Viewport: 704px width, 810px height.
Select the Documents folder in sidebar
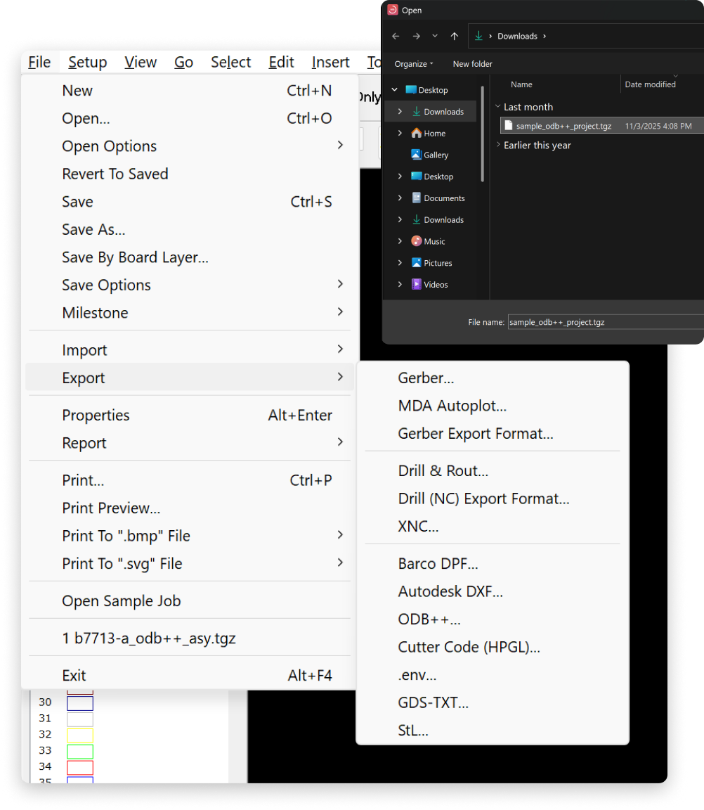coord(443,198)
